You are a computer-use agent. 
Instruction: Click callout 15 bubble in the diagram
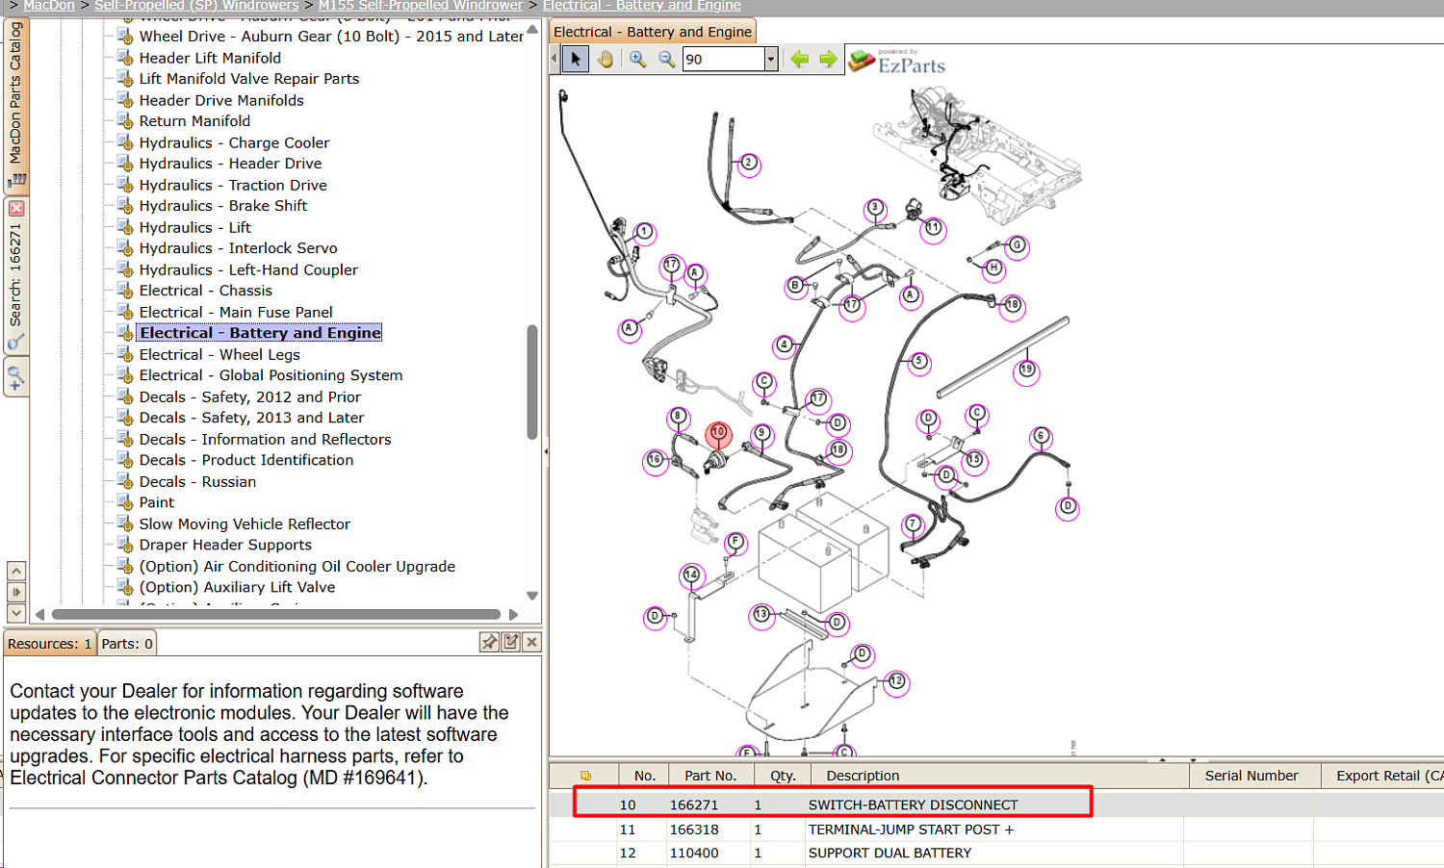click(x=974, y=460)
